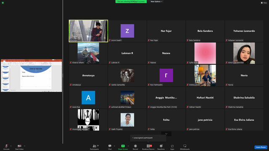Select the black-and-white manga avatar tile
The image size is (269, 151).
point(88,120)
